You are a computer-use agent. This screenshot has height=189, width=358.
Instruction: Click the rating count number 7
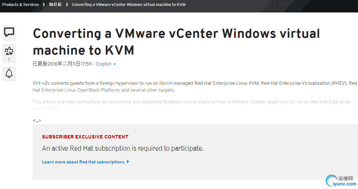[9, 60]
